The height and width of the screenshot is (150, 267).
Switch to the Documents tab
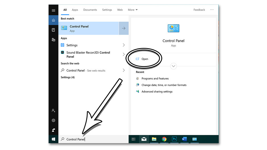tap(90, 10)
